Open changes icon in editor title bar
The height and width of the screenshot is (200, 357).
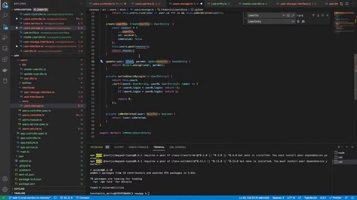(x=341, y=4)
